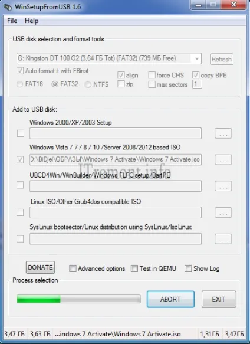
Task: Open the Help menu
Action: [32, 21]
